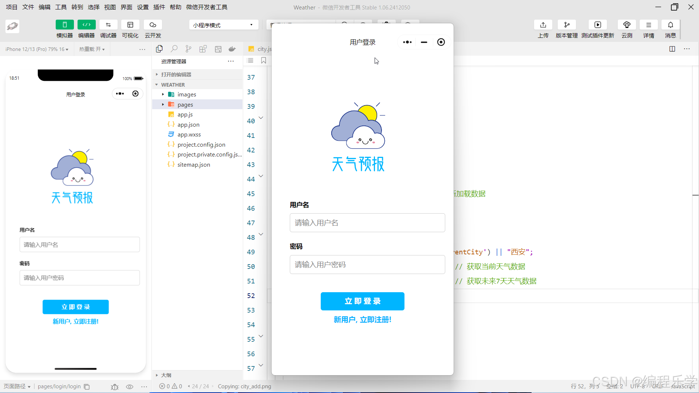Image resolution: width=699 pixels, height=393 pixels.
Task: Open the Tools menu
Action: [x=61, y=7]
